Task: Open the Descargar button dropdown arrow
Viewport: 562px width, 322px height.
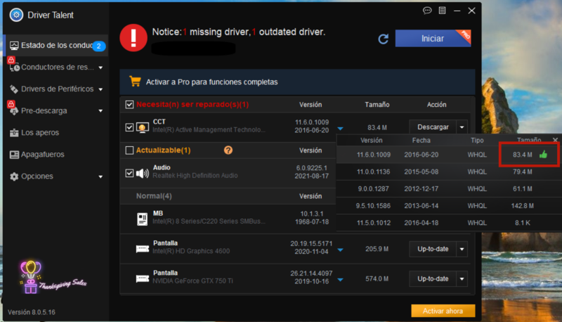Action: coord(462,127)
